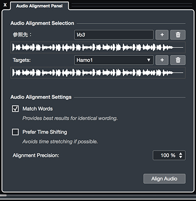
Task: Click the Match Words label text
Action: [x=38, y=109]
